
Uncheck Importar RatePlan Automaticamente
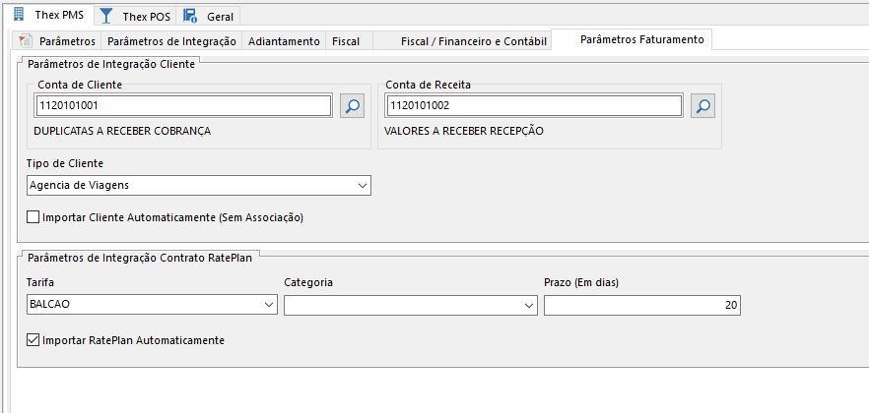[x=33, y=340]
